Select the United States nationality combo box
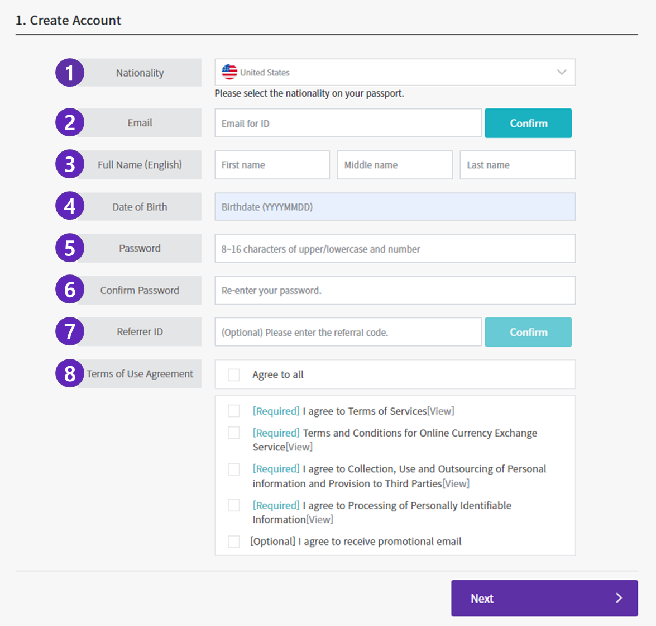 click(x=395, y=72)
